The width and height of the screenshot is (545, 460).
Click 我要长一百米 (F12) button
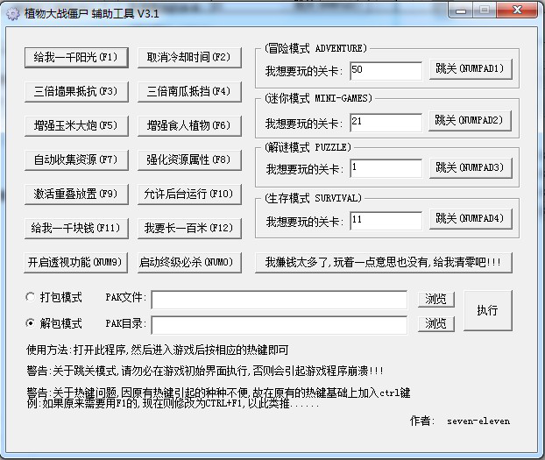pyautogui.click(x=189, y=228)
